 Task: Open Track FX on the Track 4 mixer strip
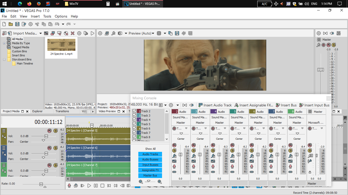coord(213,156)
